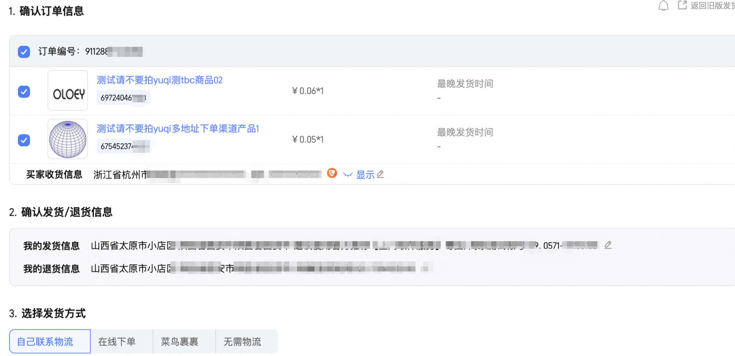Click item ID tag starting 69724046
735x356 pixels.
click(x=123, y=98)
